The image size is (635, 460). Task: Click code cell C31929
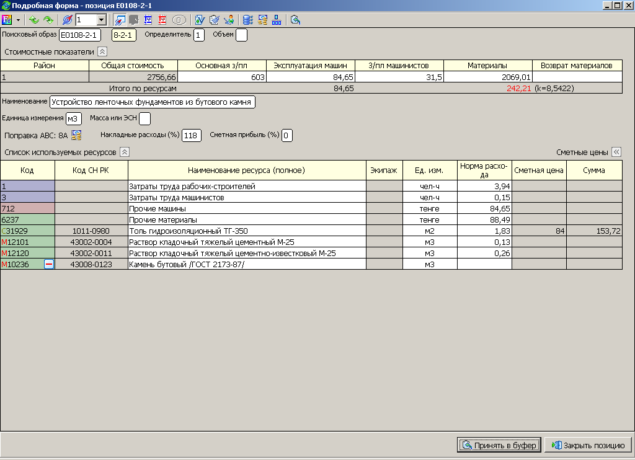[x=27, y=231]
